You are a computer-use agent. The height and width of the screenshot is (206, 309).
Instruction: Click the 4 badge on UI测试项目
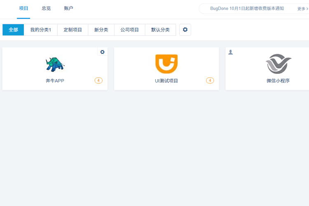click(210, 80)
